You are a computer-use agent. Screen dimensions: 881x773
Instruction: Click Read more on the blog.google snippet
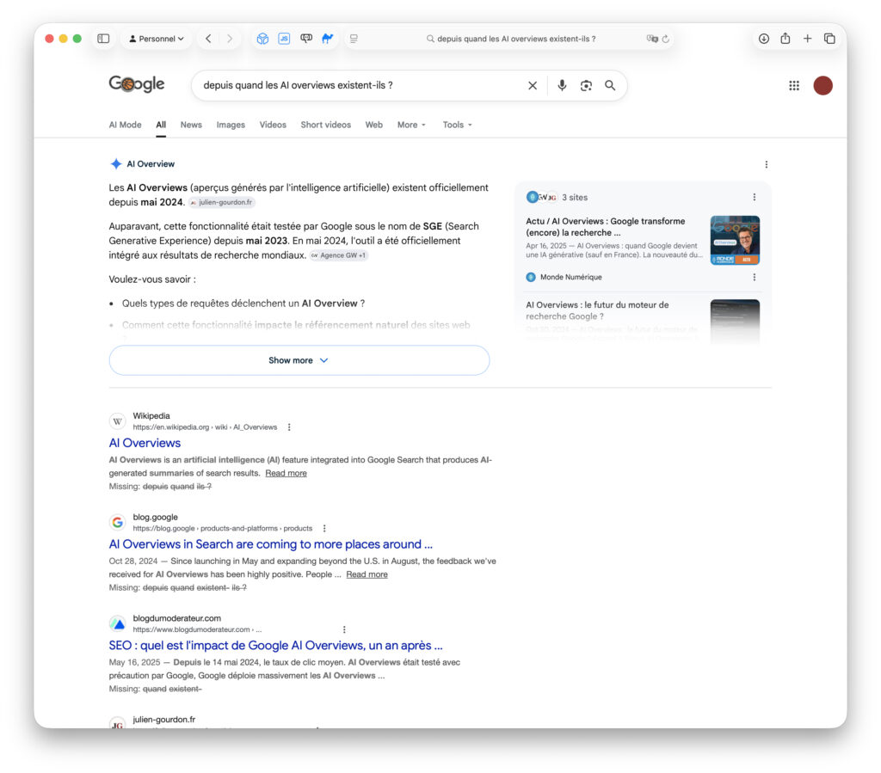click(367, 574)
